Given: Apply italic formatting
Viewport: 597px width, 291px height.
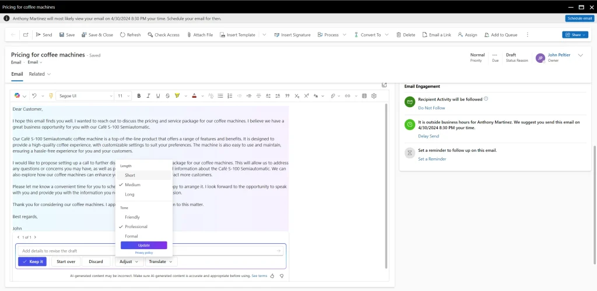Looking at the screenshot, I should [x=148, y=95].
